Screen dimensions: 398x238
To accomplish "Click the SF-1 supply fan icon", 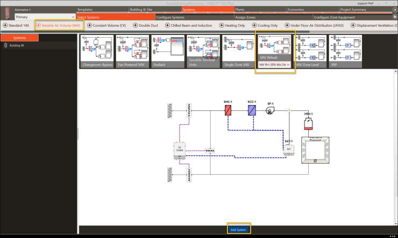I will [270, 110].
